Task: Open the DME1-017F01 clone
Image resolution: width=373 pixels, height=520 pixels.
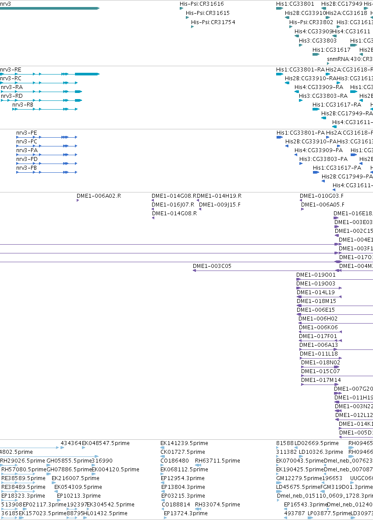Action: coord(318,336)
